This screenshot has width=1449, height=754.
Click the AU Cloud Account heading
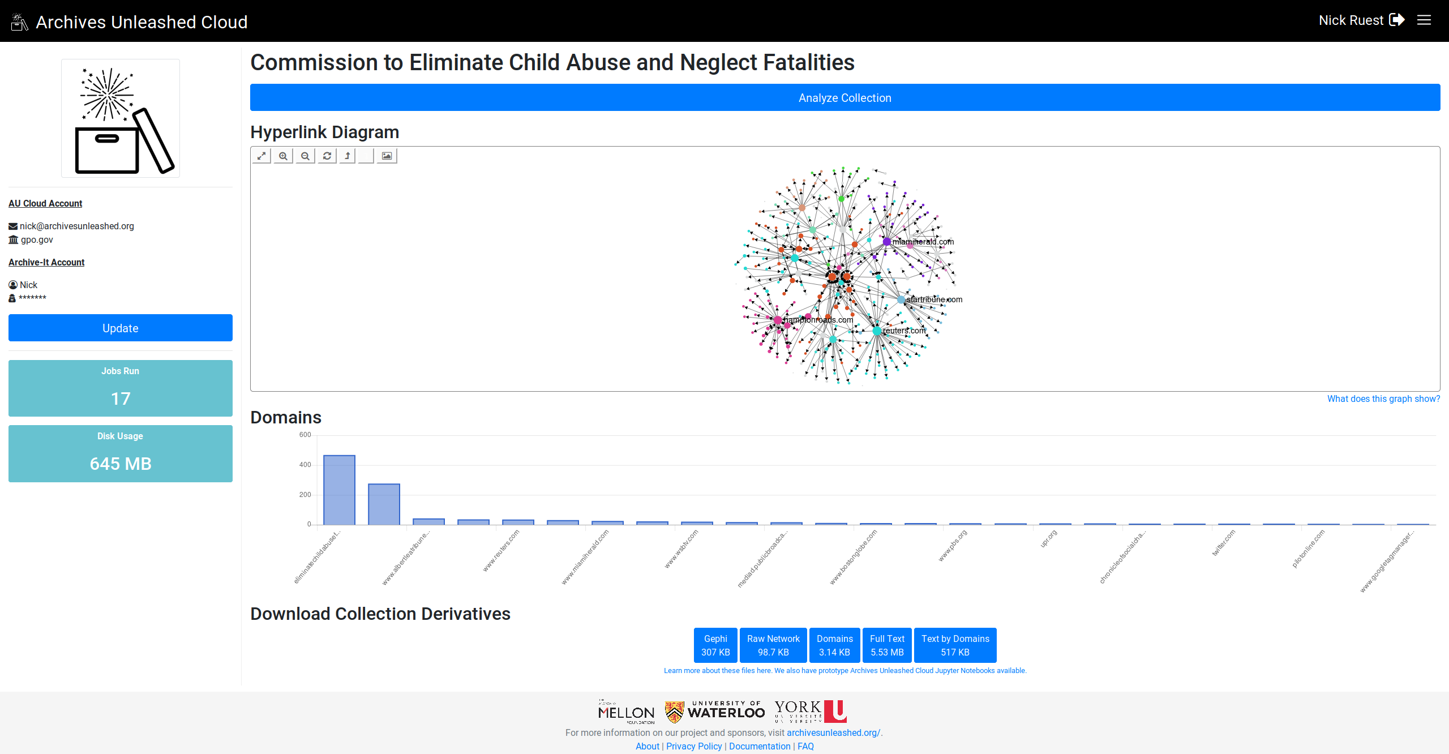45,203
